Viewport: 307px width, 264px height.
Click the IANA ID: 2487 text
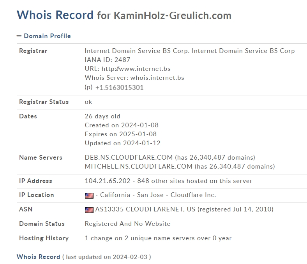click(108, 60)
